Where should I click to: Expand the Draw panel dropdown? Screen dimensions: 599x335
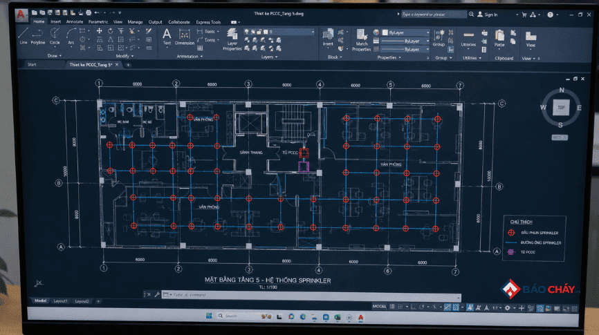click(x=54, y=56)
